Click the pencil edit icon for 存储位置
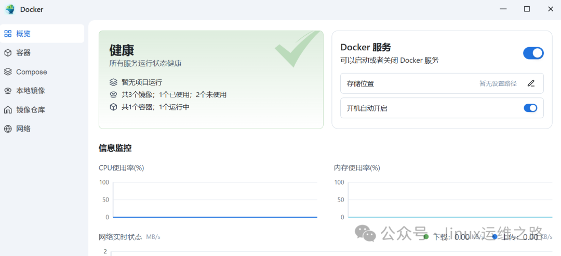 pos(531,83)
